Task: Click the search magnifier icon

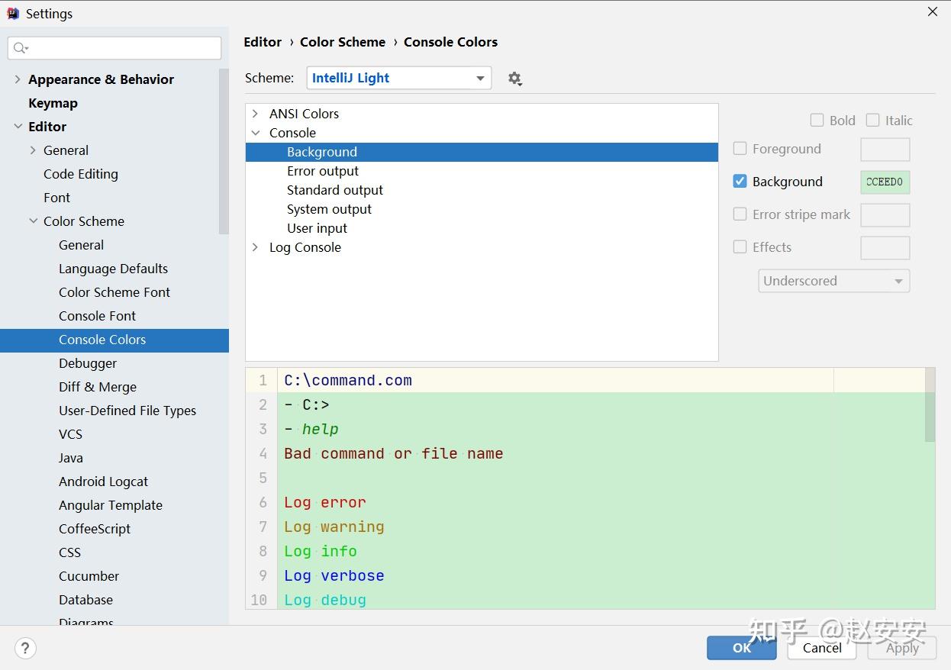Action: click(21, 48)
